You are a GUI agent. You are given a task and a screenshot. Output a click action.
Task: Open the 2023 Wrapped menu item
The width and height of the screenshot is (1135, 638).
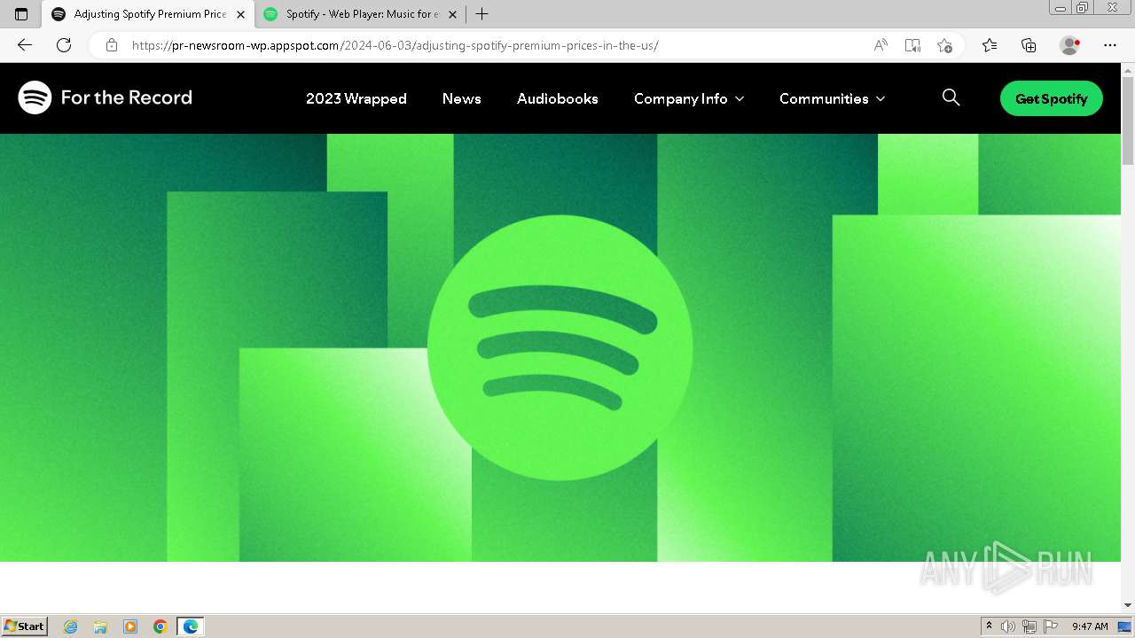[x=356, y=98]
